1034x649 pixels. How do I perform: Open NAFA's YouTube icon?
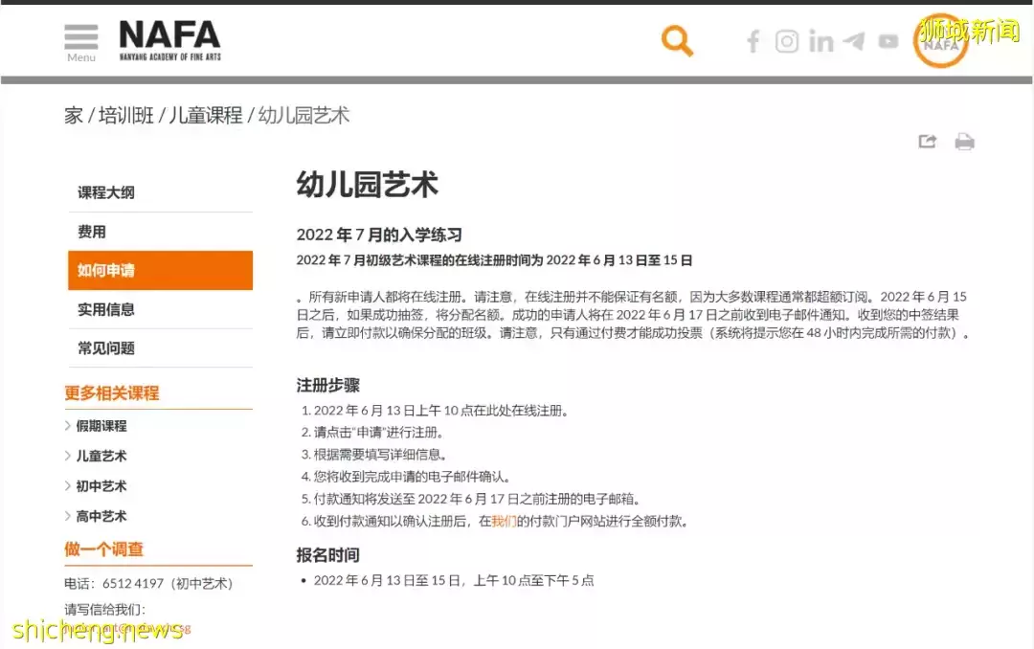click(x=888, y=41)
